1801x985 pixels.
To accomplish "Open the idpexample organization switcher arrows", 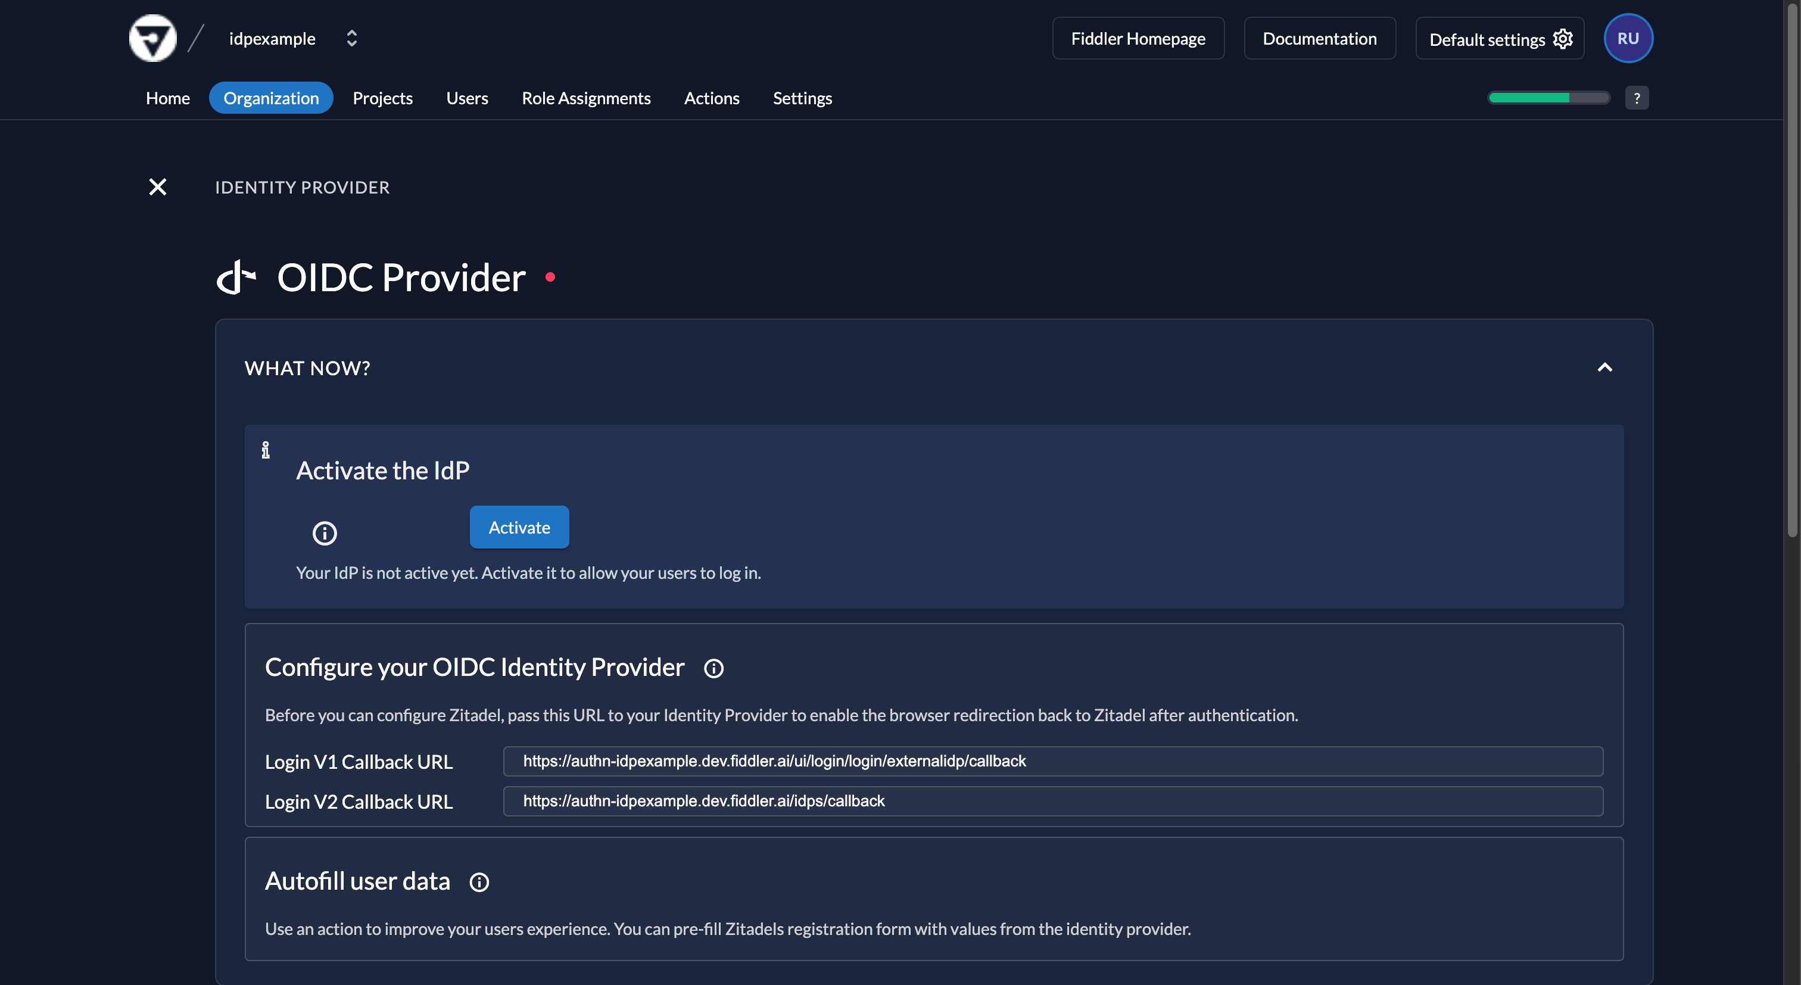I will tap(351, 39).
